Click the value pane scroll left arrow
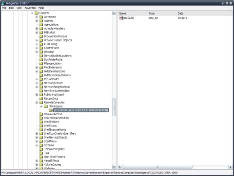The width and height of the screenshot is (234, 176). point(120,167)
